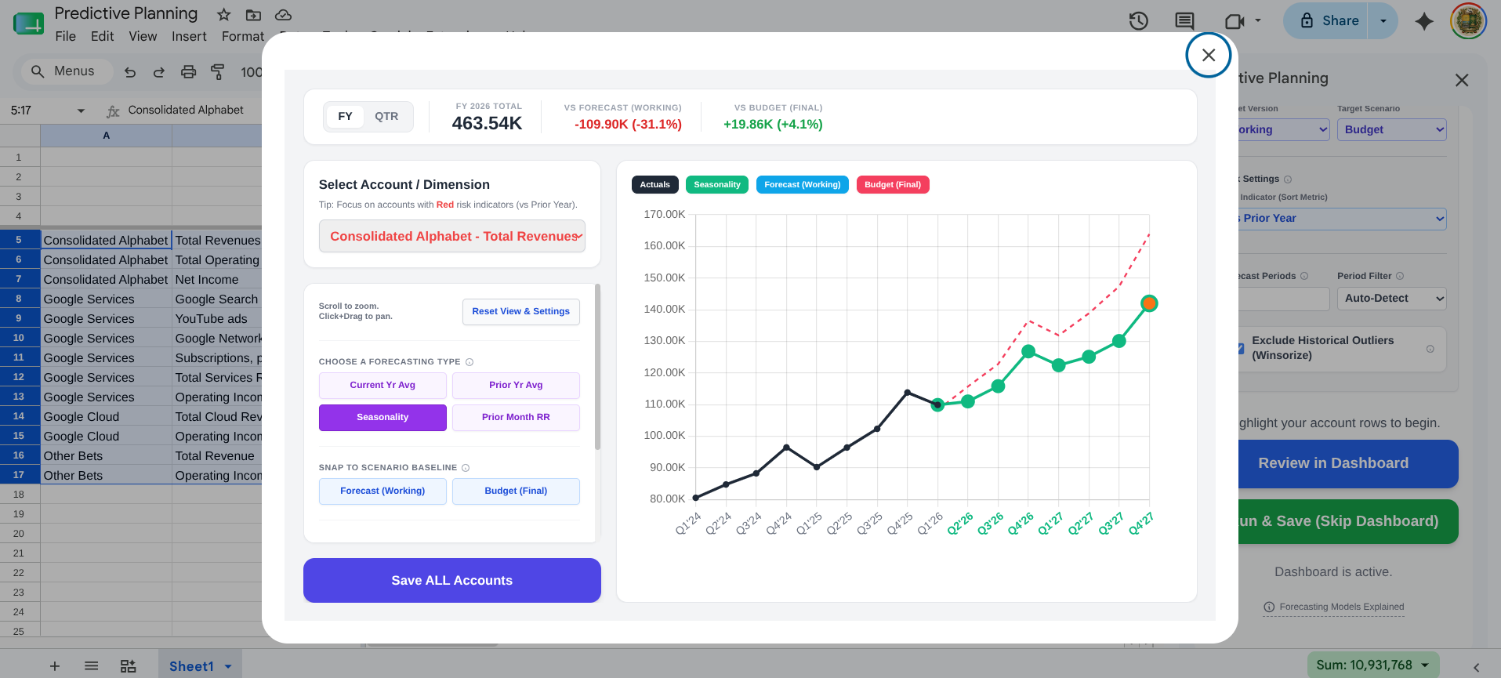Click the Share button

click(1329, 21)
